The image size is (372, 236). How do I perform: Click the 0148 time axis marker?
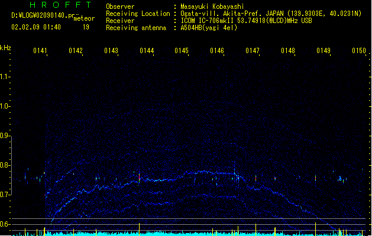click(288, 51)
